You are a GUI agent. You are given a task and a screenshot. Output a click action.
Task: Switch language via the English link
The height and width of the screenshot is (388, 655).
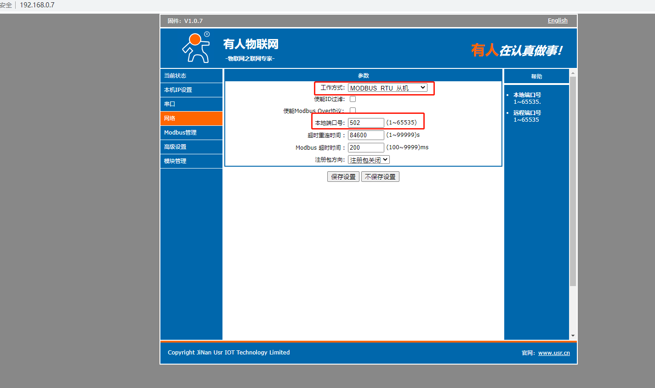(558, 21)
